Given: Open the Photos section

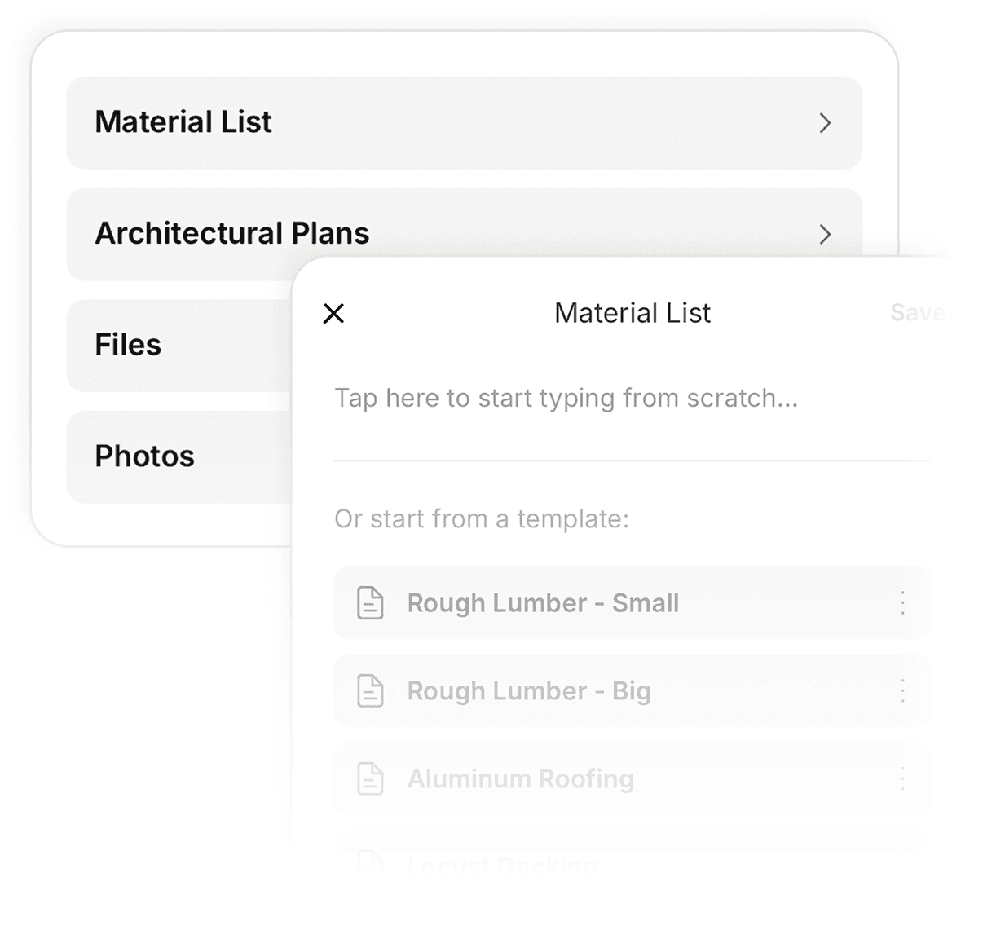Looking at the screenshot, I should click(145, 456).
